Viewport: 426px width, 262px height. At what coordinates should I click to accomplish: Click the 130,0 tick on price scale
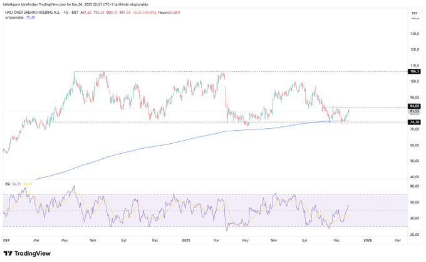(415, 34)
